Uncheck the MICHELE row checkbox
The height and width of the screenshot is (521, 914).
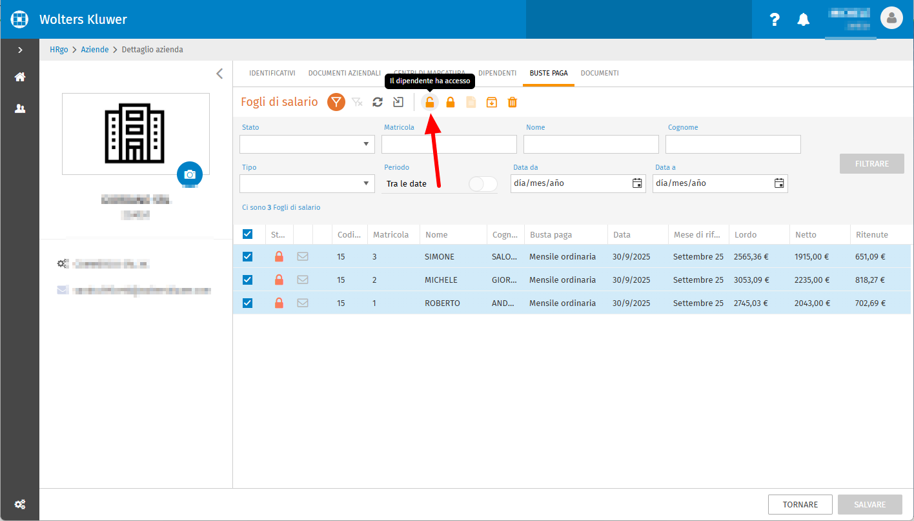pos(248,280)
